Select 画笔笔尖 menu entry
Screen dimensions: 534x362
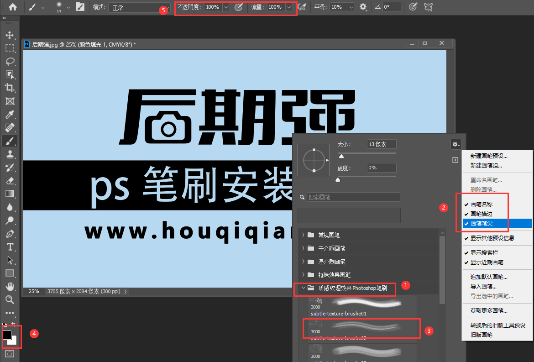coord(496,223)
